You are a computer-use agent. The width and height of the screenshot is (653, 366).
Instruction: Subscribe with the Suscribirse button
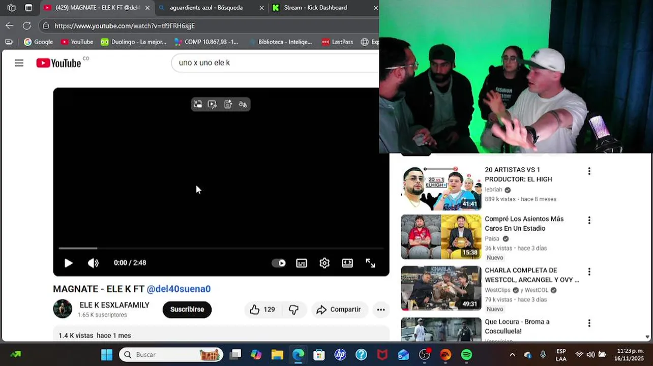(187, 310)
